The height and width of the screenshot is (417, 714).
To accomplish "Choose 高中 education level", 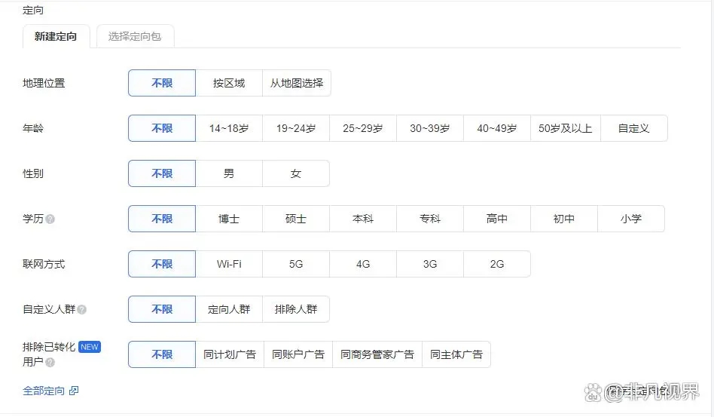I will [x=497, y=219].
